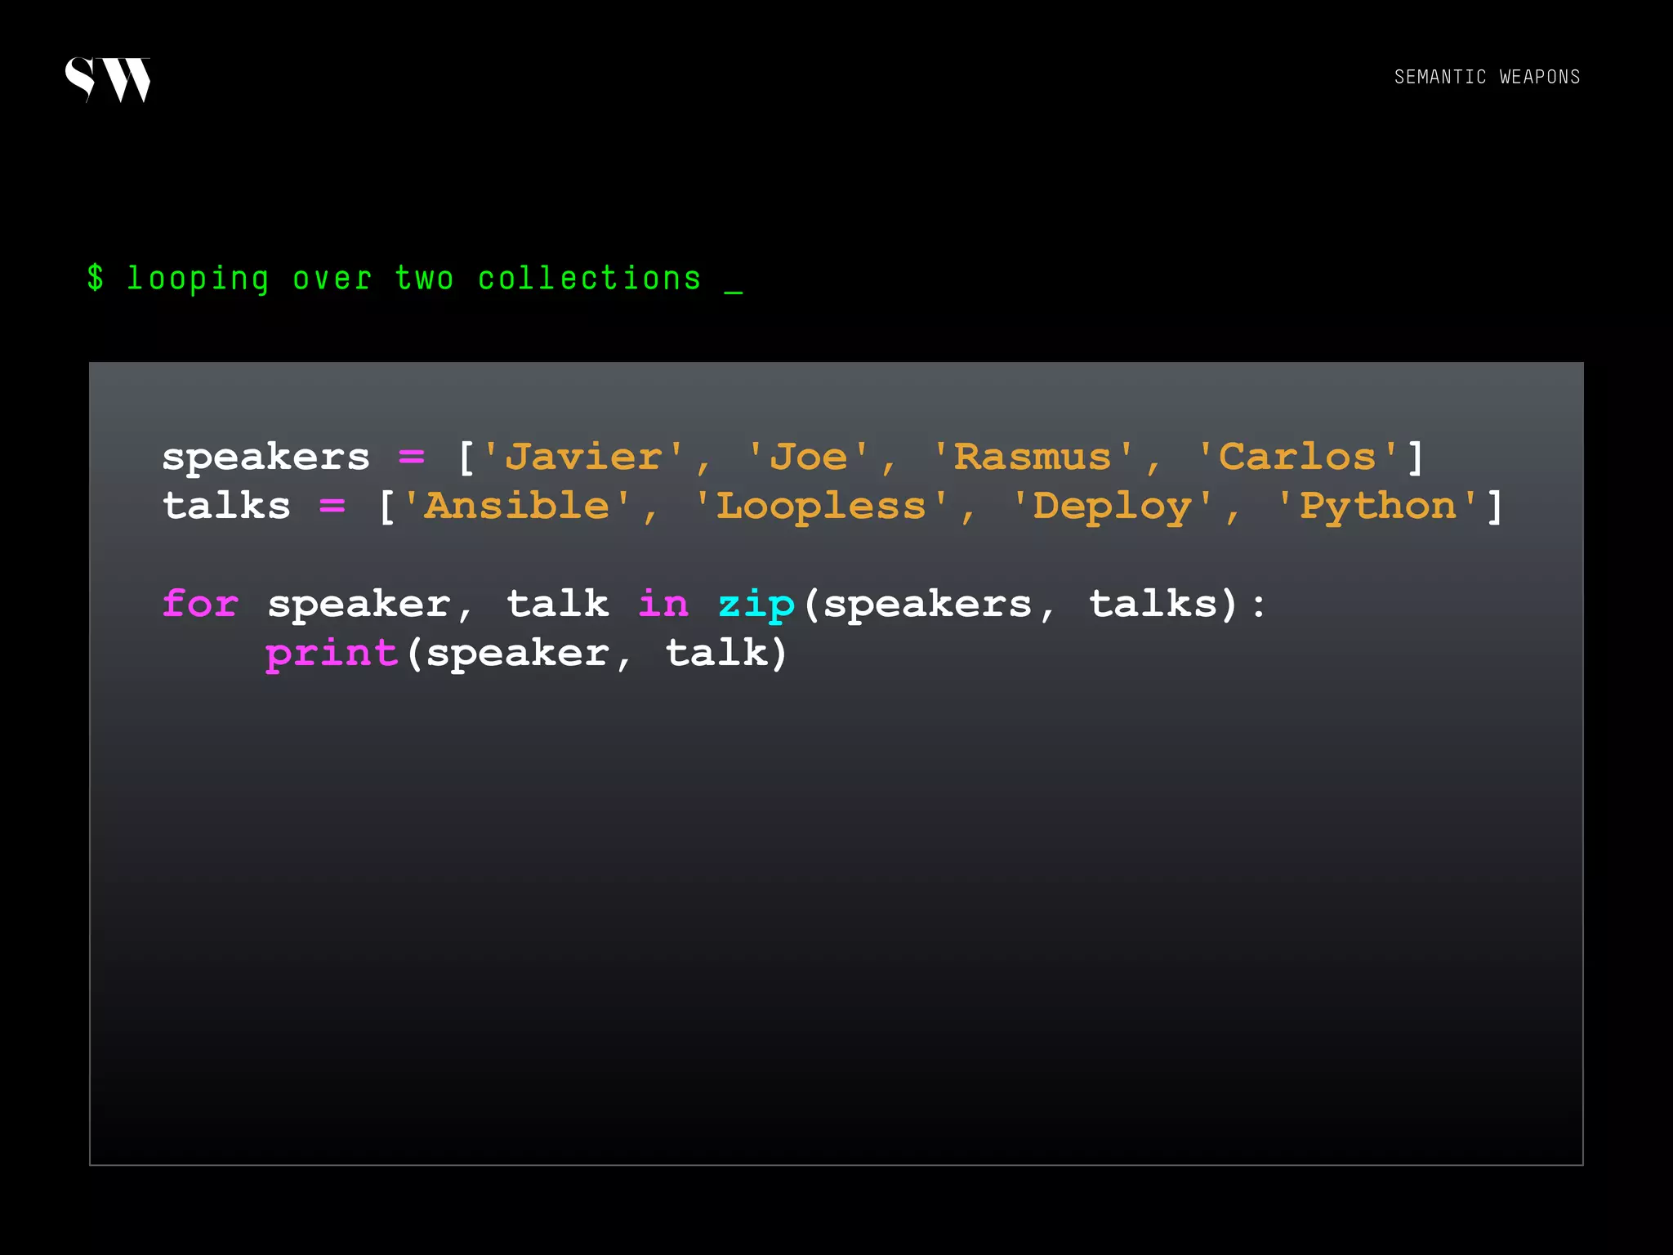Screen dimensions: 1673x1255
Task: Click the SW logo
Action: click(x=108, y=79)
